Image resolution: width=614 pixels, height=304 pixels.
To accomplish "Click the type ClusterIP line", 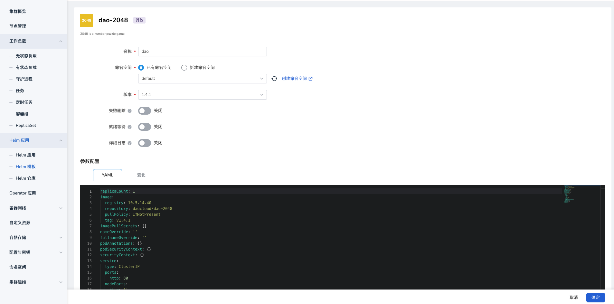I will [x=122, y=267].
